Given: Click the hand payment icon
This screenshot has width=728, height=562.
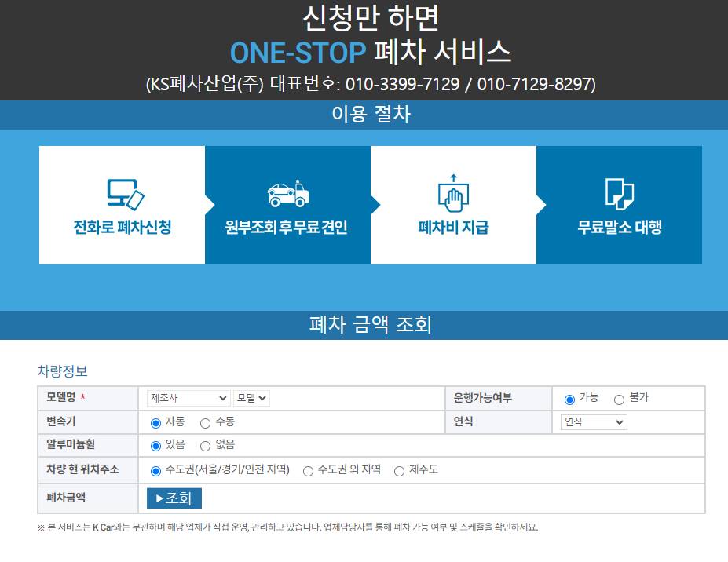Looking at the screenshot, I should coord(454,193).
